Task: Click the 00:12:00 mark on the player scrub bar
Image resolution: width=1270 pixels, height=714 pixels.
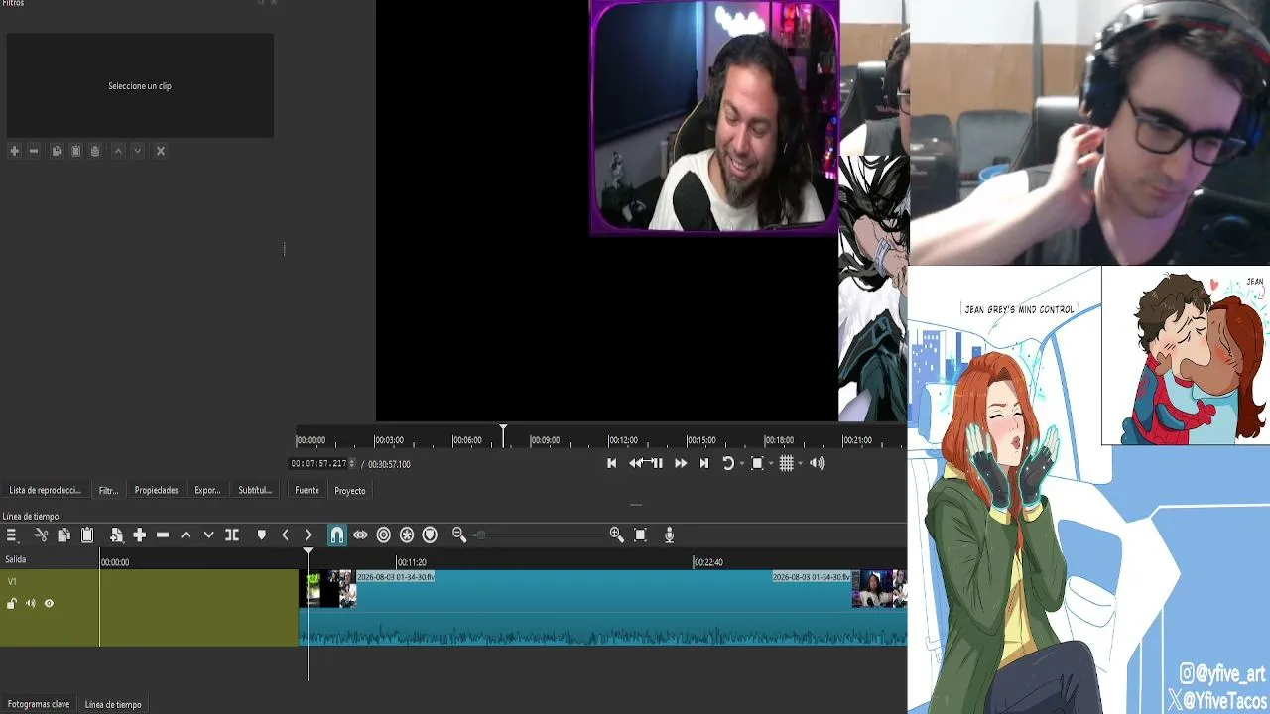Action: (623, 440)
